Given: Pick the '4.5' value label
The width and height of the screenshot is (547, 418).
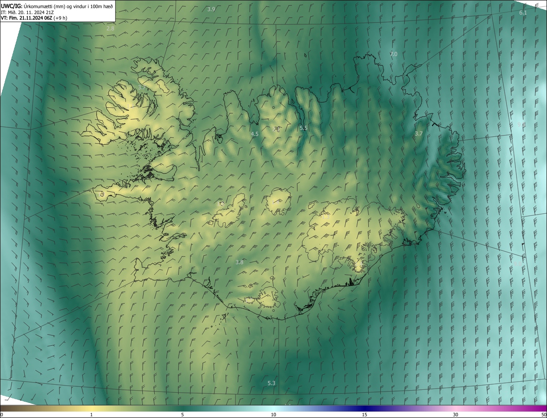Looking at the screenshot, I should click(x=255, y=134).
